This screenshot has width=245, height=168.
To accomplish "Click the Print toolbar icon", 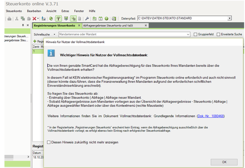I will (10, 19).
